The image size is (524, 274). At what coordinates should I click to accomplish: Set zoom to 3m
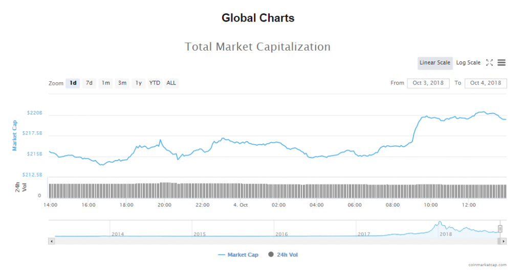click(x=122, y=83)
